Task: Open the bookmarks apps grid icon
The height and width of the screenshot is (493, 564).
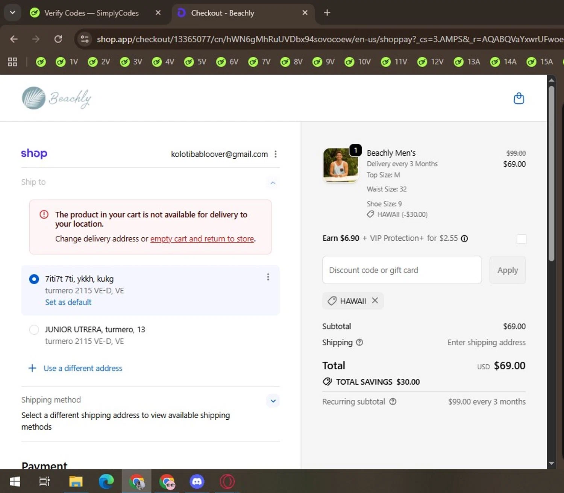Action: click(12, 62)
